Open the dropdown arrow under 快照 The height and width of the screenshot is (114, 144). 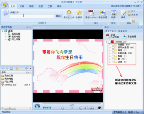pyautogui.click(x=113, y=20)
